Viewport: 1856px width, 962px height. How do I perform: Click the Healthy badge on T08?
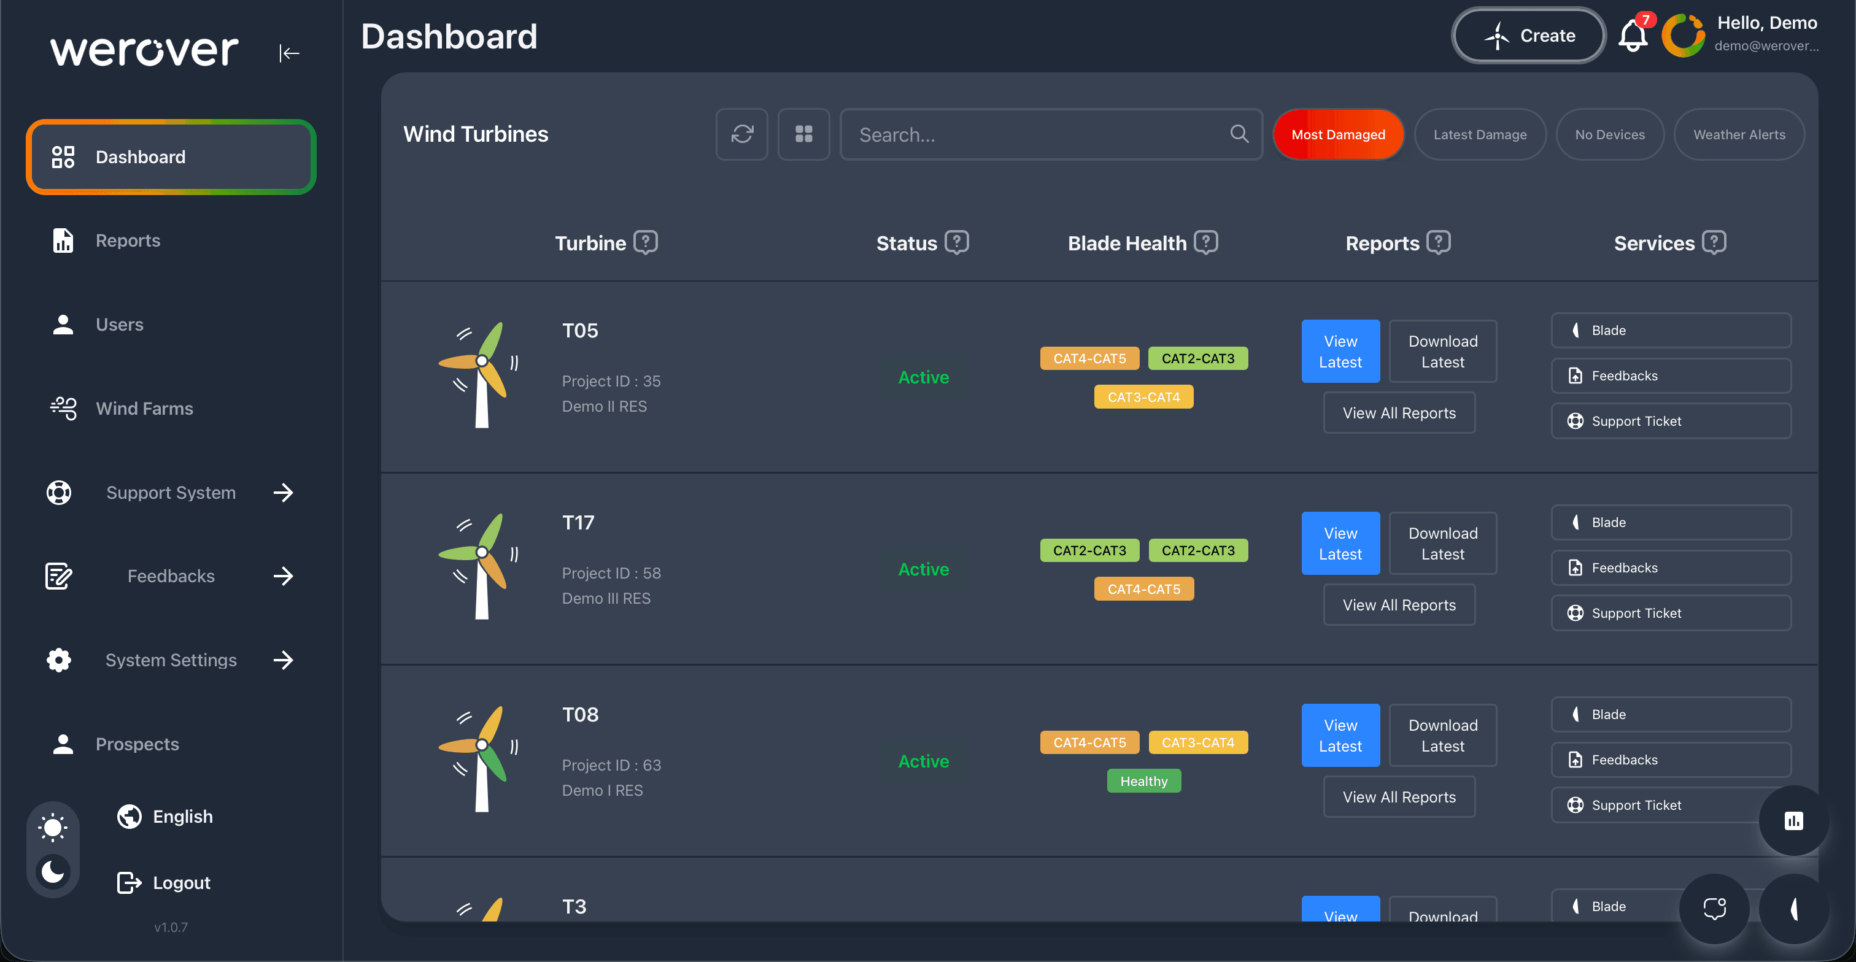coord(1143,780)
